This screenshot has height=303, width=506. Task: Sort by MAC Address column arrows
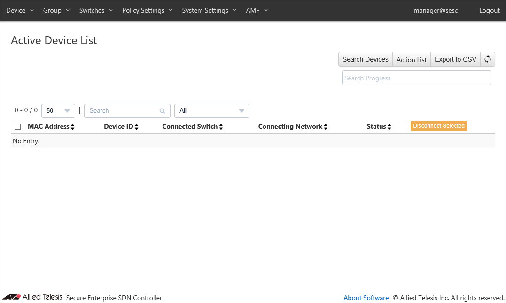point(73,127)
